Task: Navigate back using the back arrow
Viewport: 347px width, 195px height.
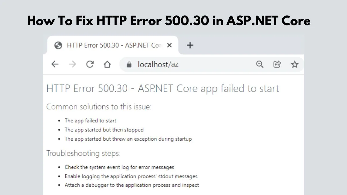Action: tap(55, 64)
